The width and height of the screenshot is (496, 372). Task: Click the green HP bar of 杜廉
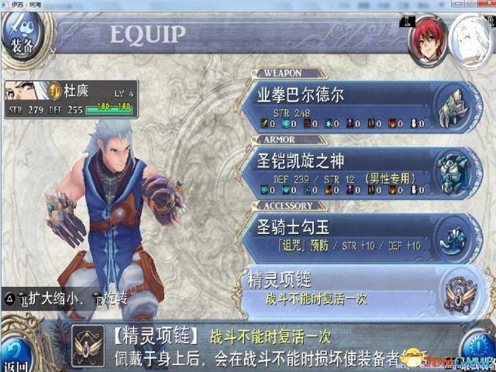[109, 108]
